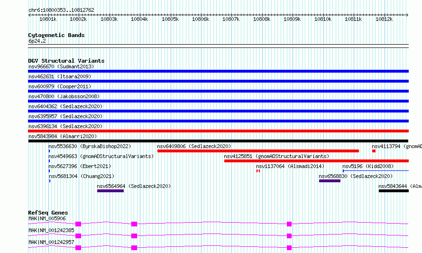Click the thin blue line under nsv5196

coord(376,171)
